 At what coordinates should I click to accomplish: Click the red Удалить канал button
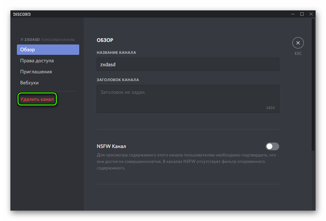(x=37, y=99)
